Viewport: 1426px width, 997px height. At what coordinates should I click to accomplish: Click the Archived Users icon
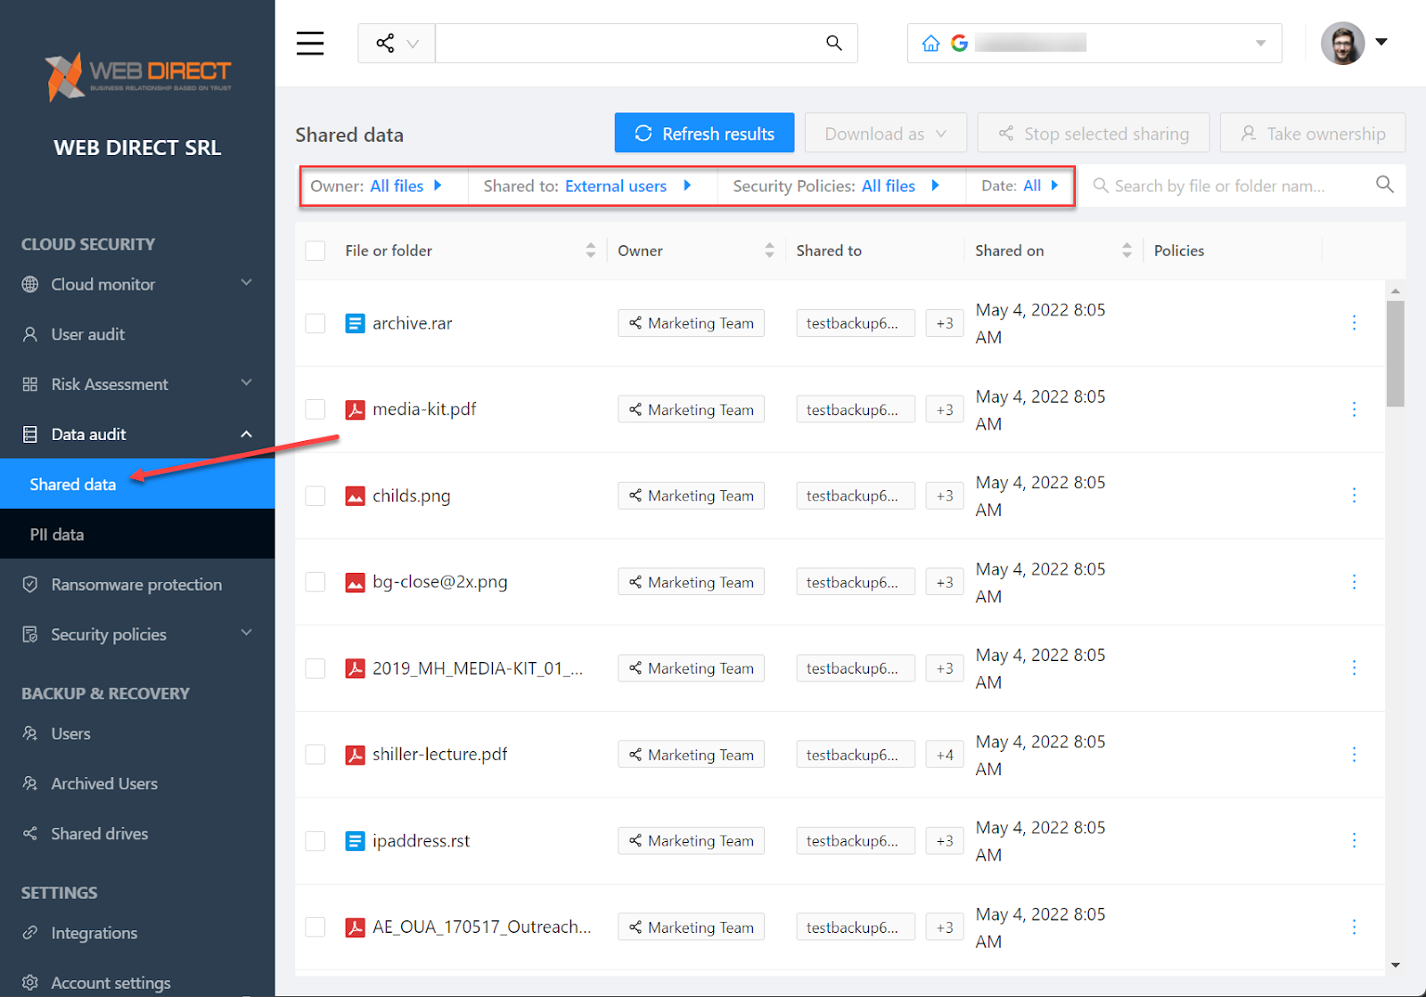pyautogui.click(x=30, y=783)
